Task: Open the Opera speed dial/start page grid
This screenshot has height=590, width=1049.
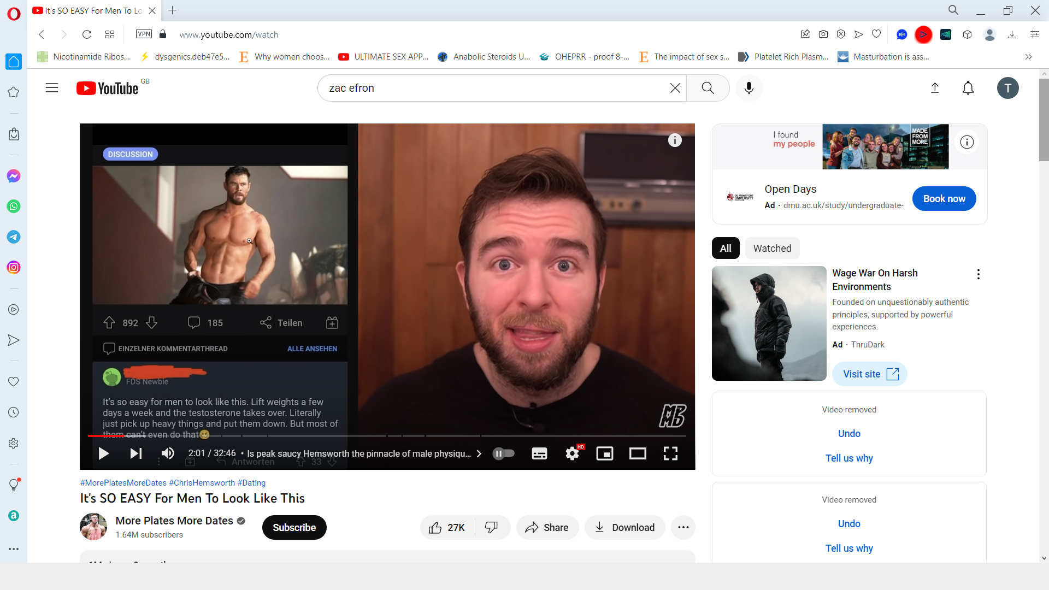Action: 110,34
